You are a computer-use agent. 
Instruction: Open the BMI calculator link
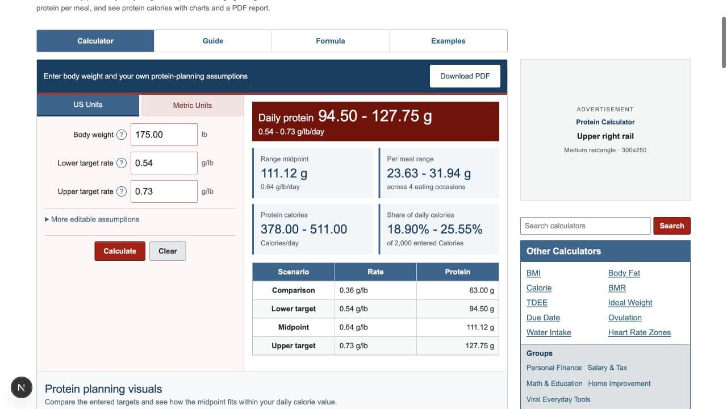(x=533, y=273)
